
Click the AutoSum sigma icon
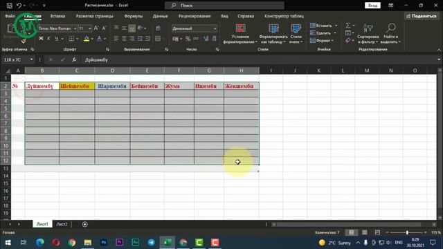pos(348,26)
